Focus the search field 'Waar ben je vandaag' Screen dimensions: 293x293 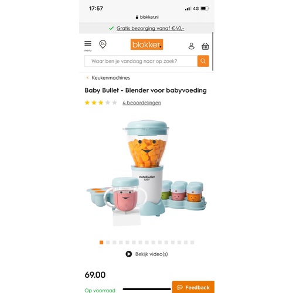141,61
